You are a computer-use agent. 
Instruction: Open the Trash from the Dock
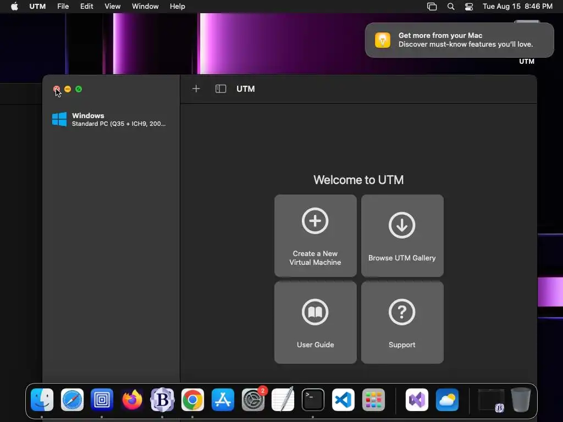click(521, 399)
